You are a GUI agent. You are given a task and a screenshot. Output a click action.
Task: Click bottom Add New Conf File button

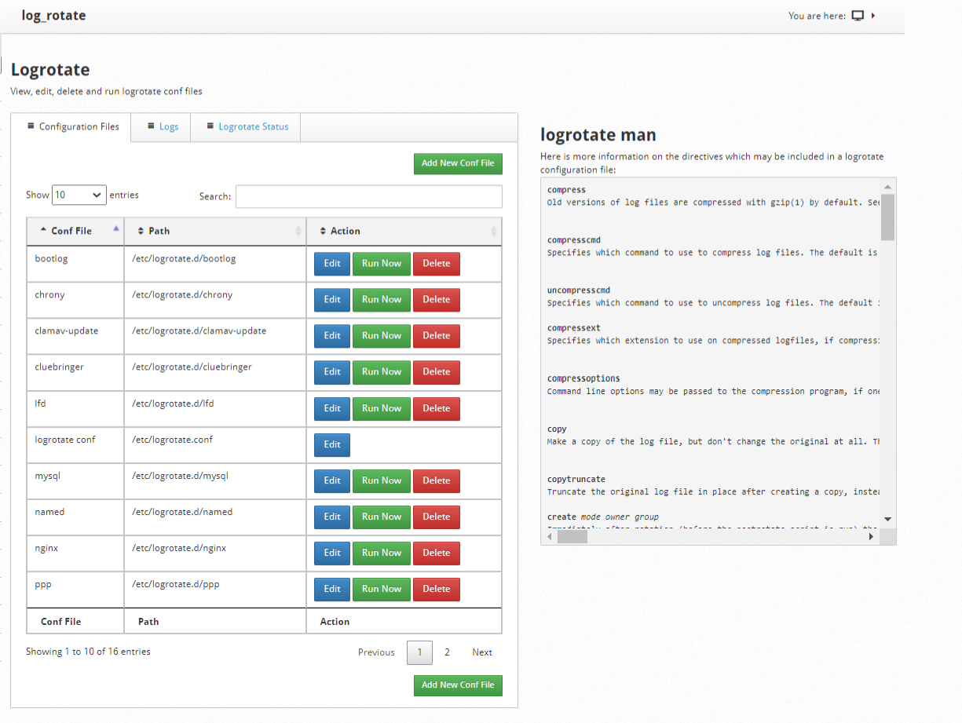pos(458,685)
